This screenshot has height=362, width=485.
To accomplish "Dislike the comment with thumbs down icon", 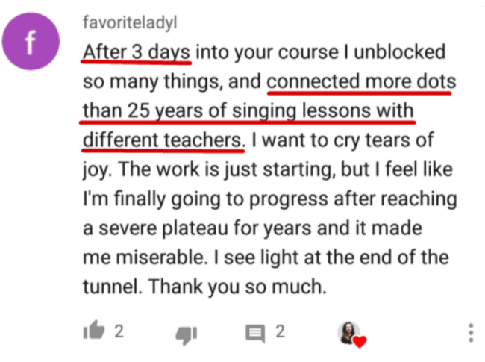I will (x=187, y=334).
